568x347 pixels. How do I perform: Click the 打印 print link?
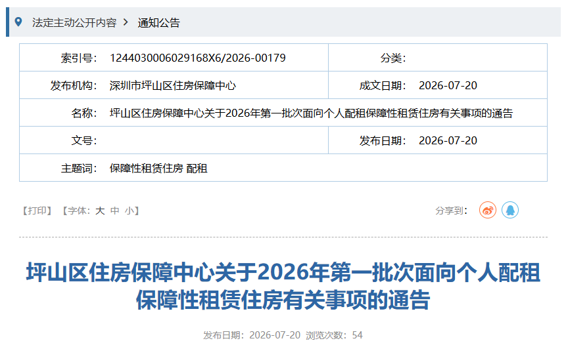click(x=37, y=211)
